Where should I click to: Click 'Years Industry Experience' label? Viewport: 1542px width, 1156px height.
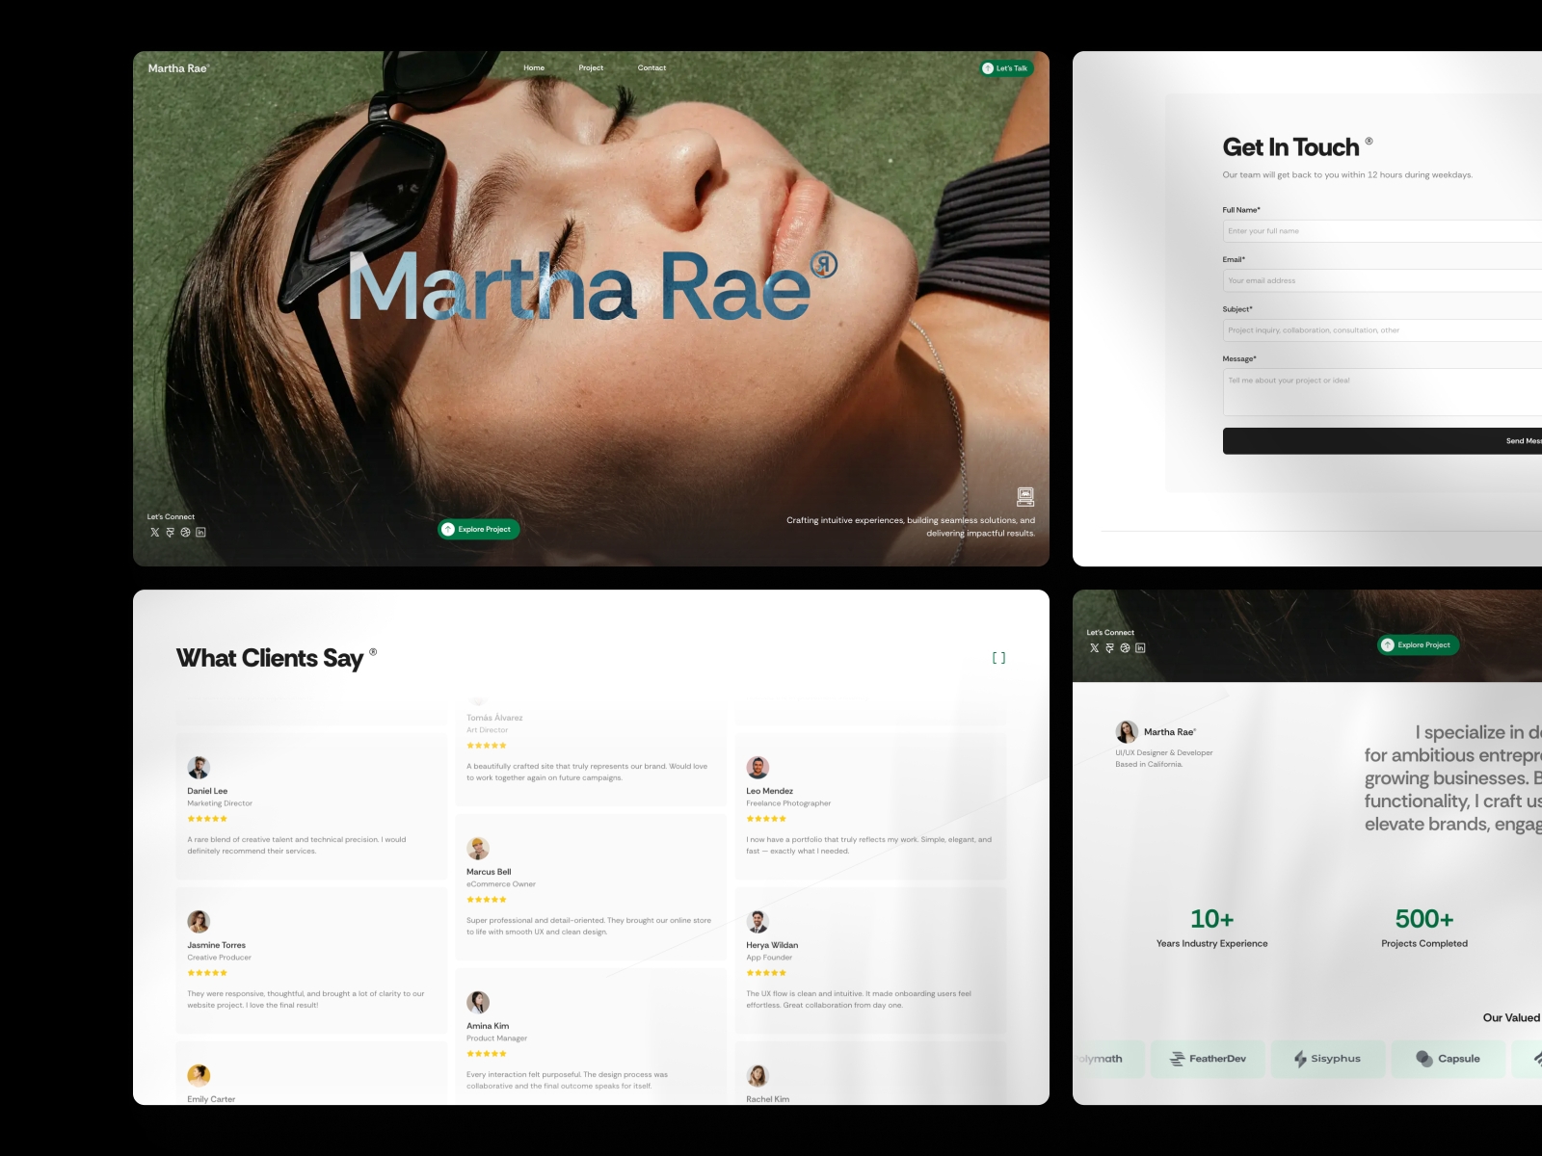coord(1212,944)
